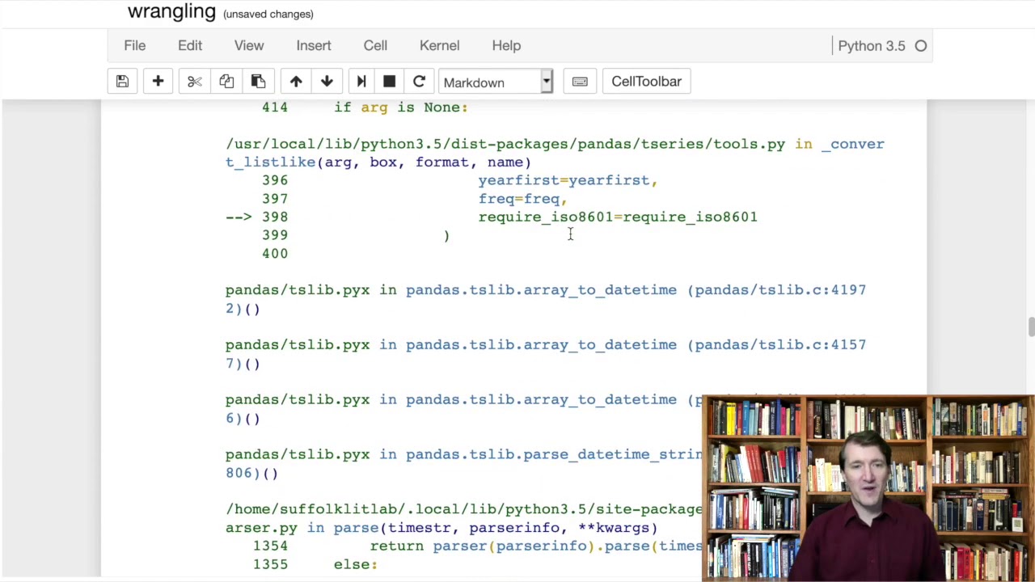
Task: Open the Kernel menu
Action: click(440, 45)
